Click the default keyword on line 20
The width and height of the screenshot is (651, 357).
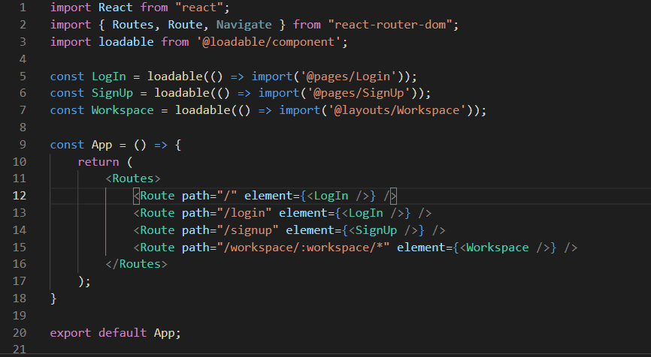(123, 333)
